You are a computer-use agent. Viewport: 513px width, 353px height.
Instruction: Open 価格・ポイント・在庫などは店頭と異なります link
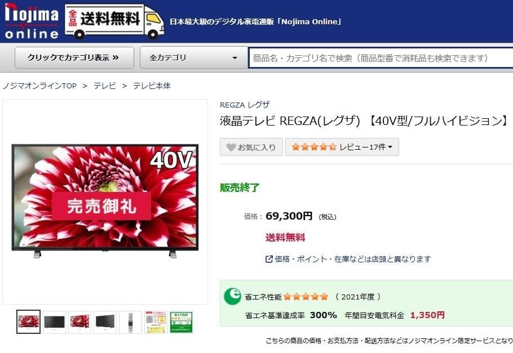pyautogui.click(x=353, y=259)
